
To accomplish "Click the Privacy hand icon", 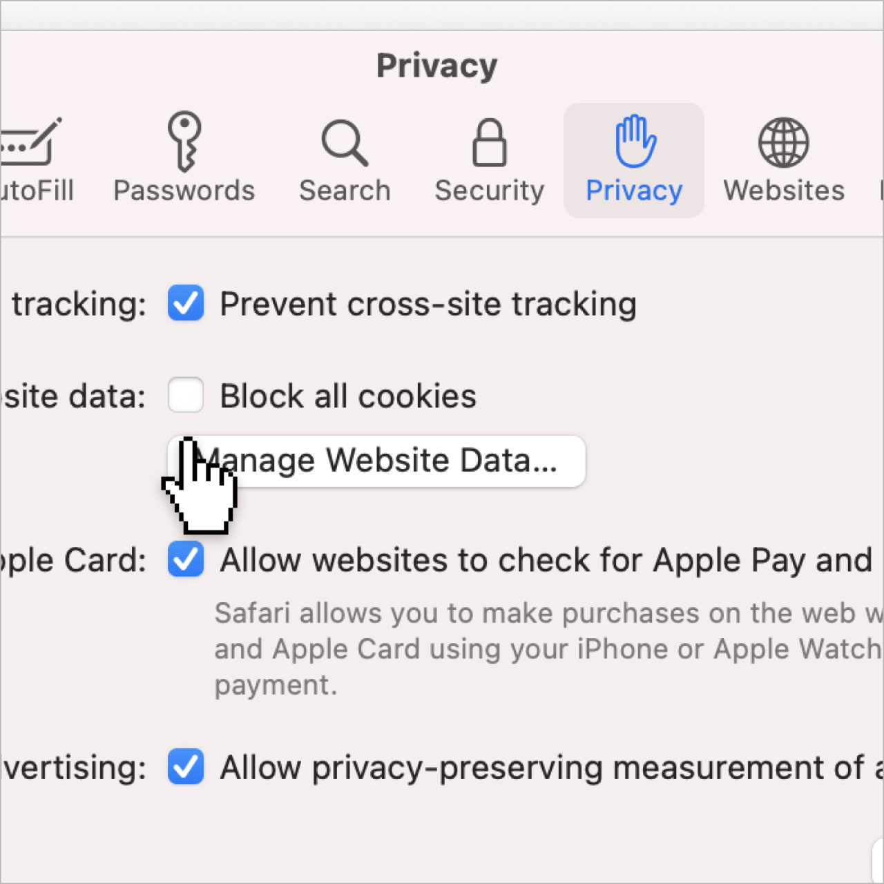I will (x=635, y=142).
